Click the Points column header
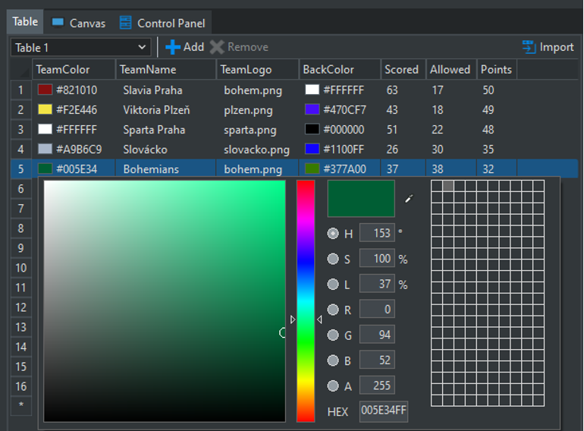The height and width of the screenshot is (431, 584). click(x=496, y=70)
